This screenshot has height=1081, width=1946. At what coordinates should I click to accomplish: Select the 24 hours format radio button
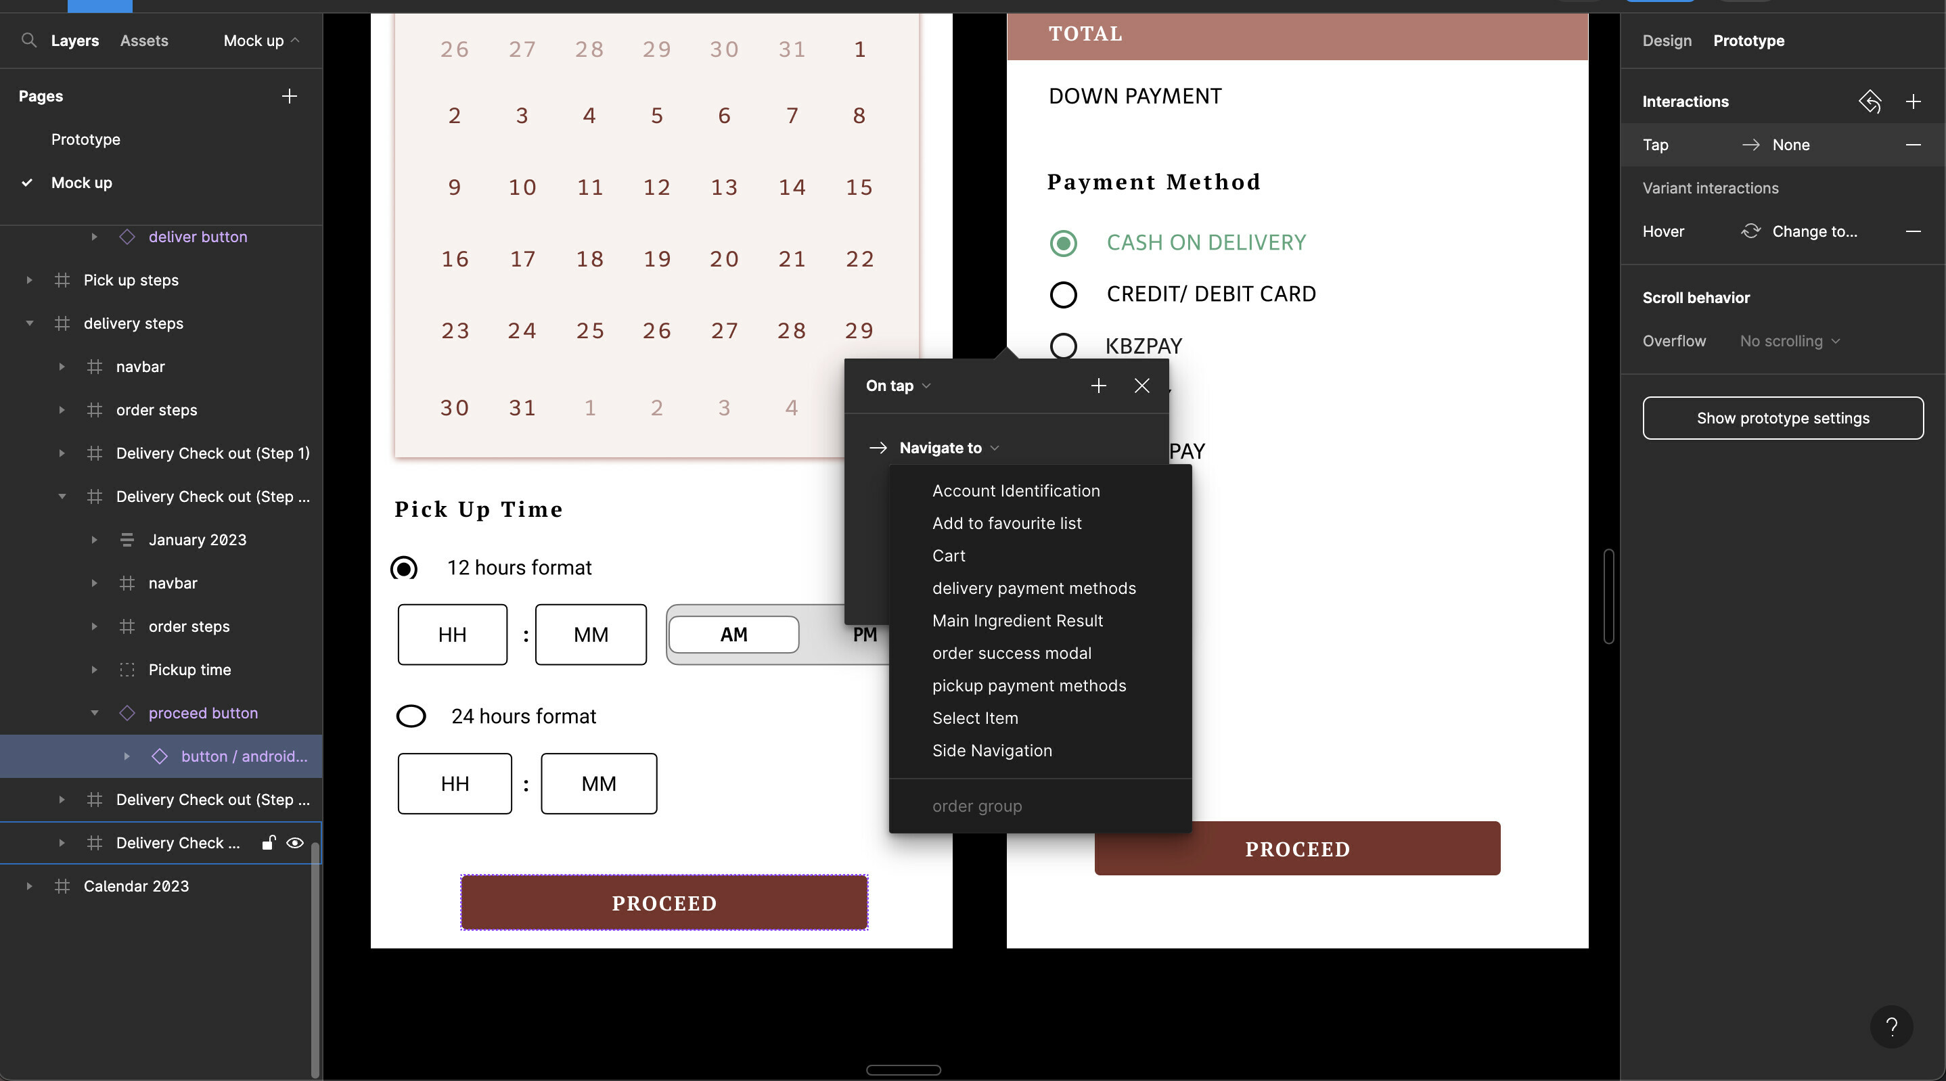411,715
